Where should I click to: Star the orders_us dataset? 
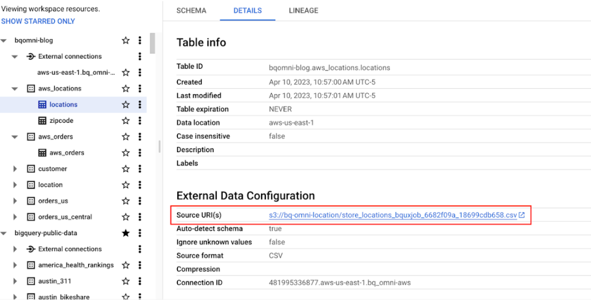(126, 201)
